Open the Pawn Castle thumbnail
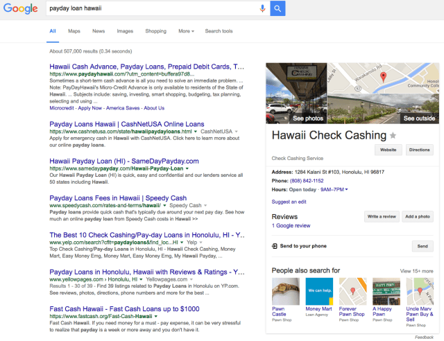This screenshot has width=444, height=341. (285, 291)
